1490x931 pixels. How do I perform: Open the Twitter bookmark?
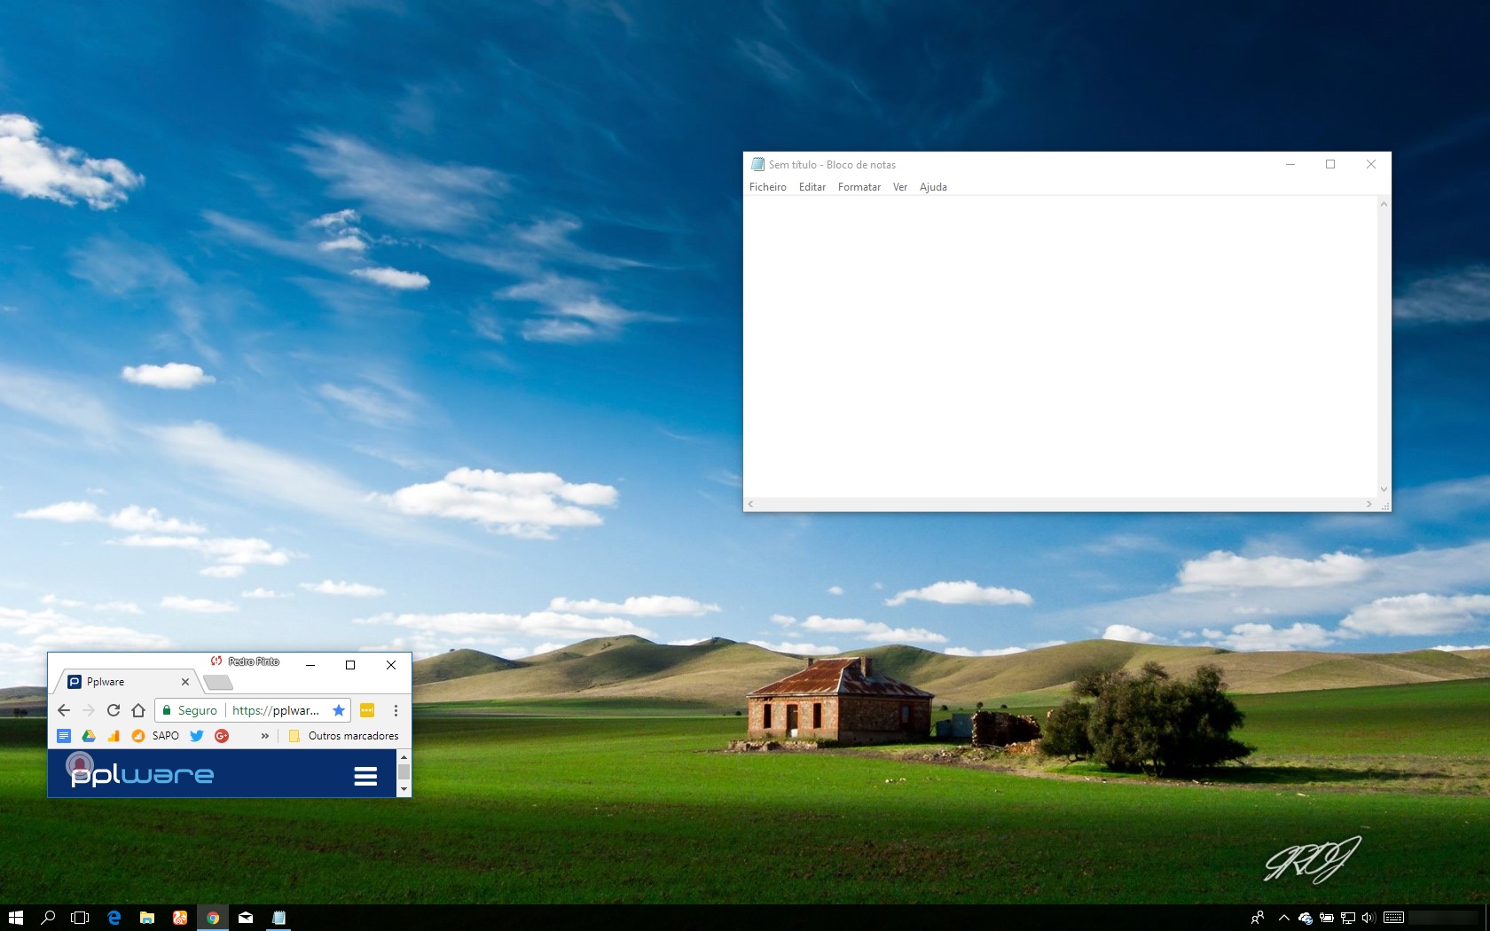tap(197, 735)
